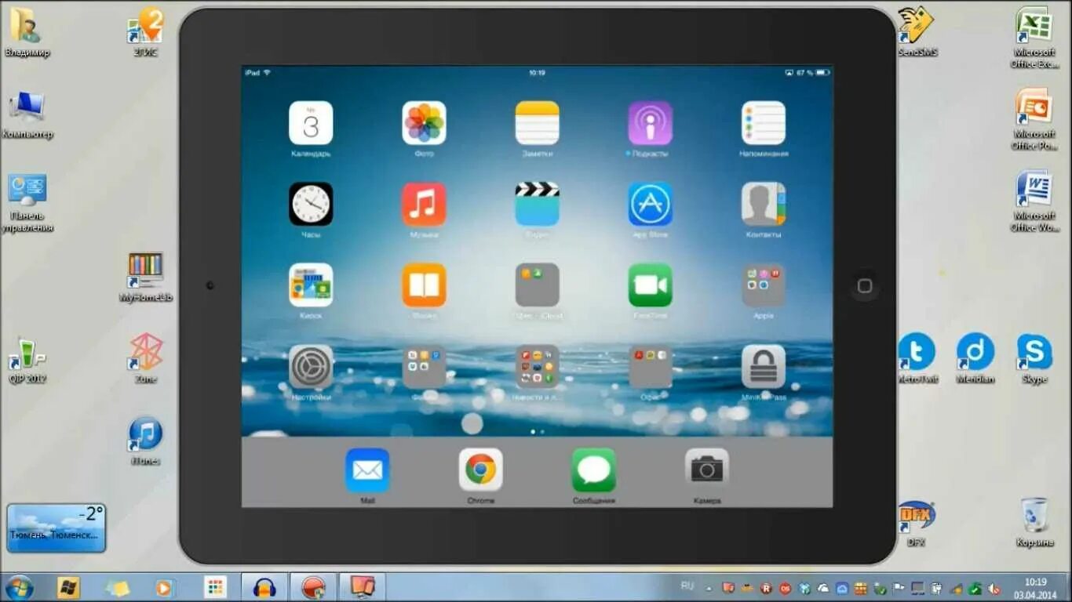The width and height of the screenshot is (1072, 602).
Task: Switch to the second home-screen page dot
Action: [542, 431]
